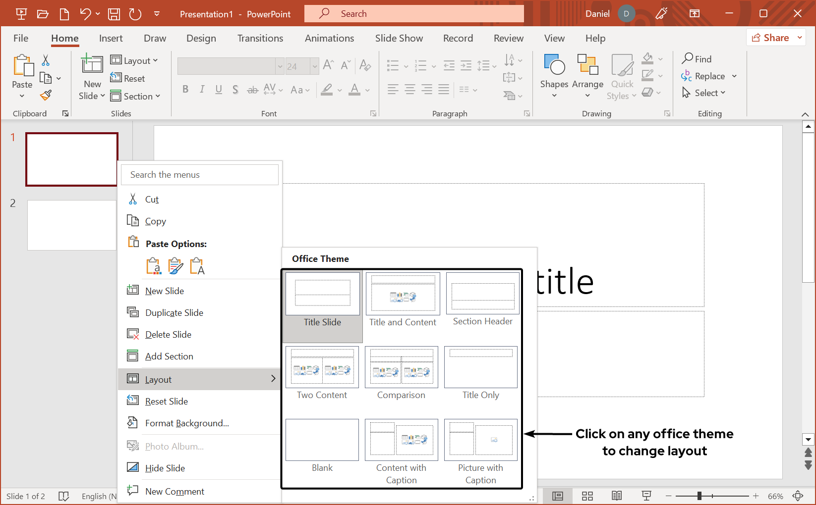816x505 pixels.
Task: Click the Reset button in Slides group
Action: click(x=128, y=78)
